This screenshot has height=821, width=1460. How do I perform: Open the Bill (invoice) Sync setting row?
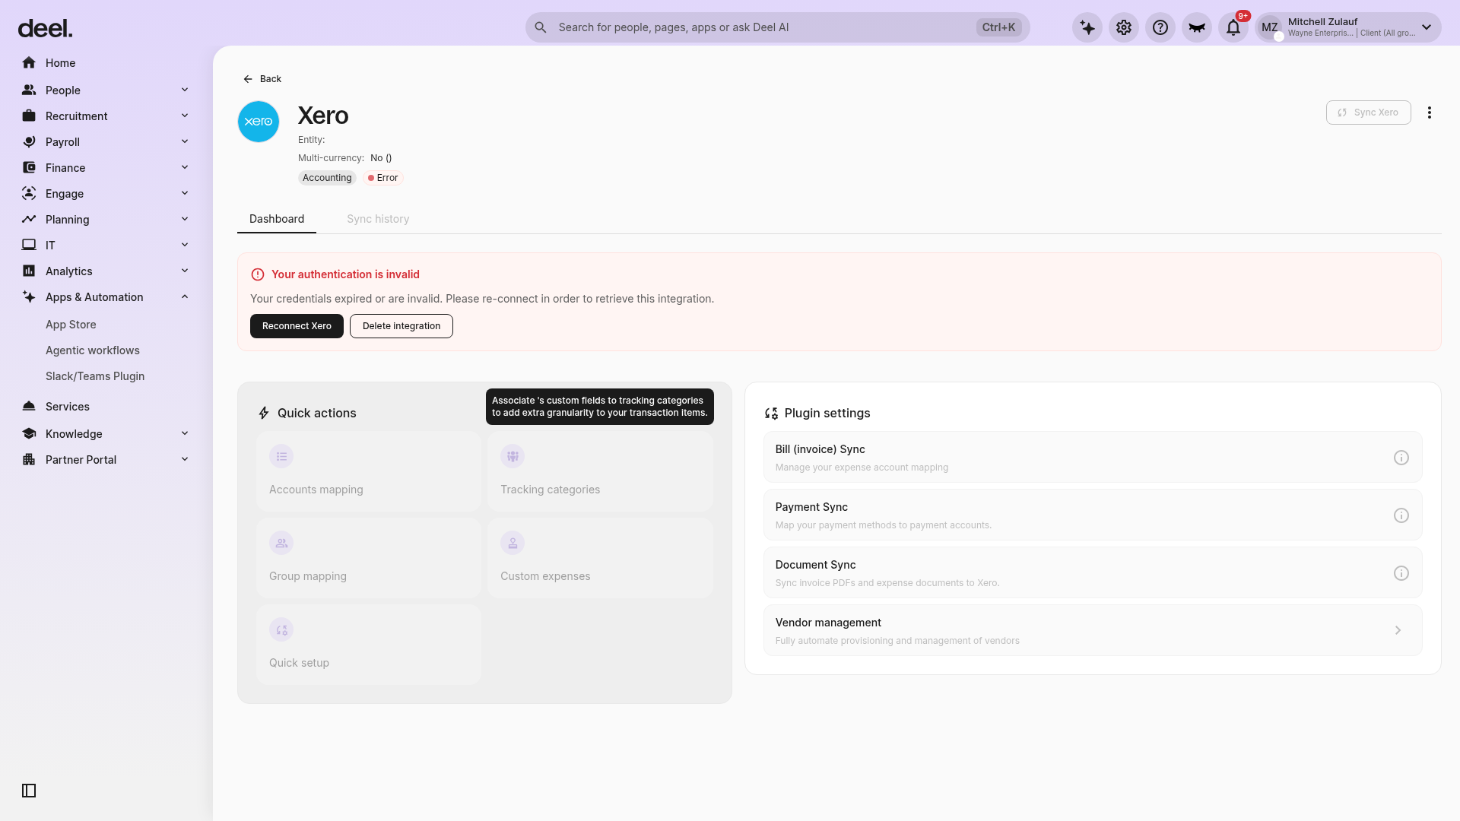[1093, 457]
